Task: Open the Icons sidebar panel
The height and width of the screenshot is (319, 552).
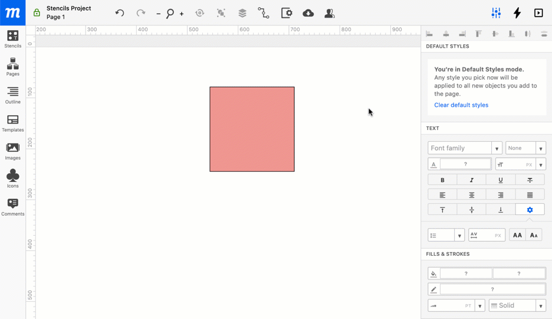Action: click(13, 178)
